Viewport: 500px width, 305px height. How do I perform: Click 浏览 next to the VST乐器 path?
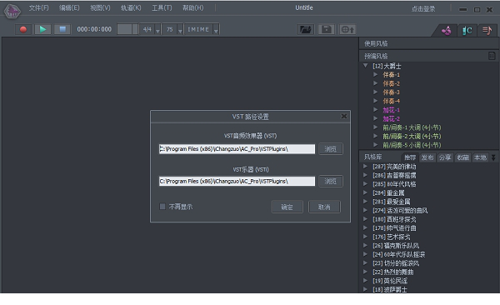tap(330, 181)
